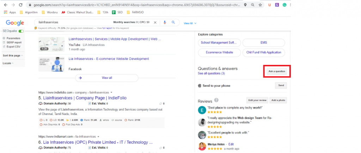
Task: Bookmark this page with the star icon
Action: 260,5
